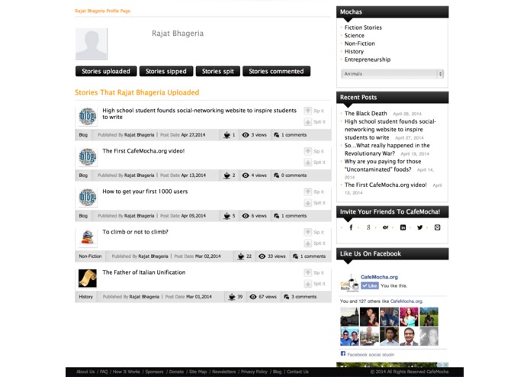530x377 pixels.
Task: Click the mocha cup icon showing 39 sips
Action: 232,297
